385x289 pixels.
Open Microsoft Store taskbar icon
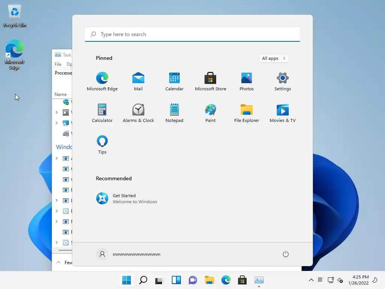[243, 280]
